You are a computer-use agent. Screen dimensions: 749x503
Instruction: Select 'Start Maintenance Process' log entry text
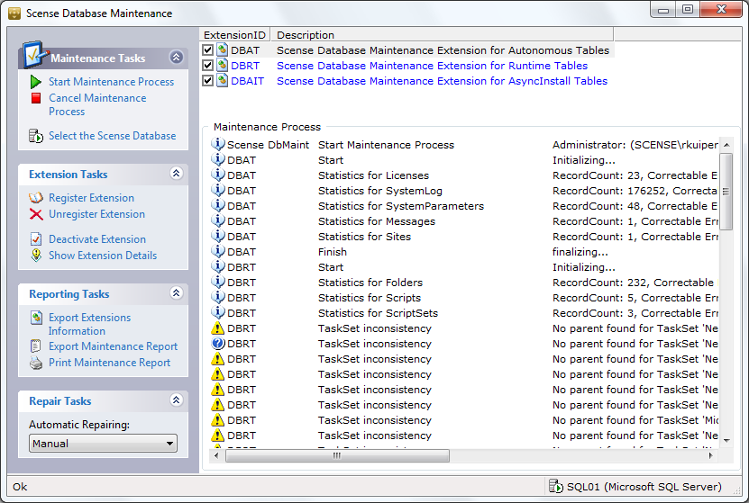coord(386,145)
